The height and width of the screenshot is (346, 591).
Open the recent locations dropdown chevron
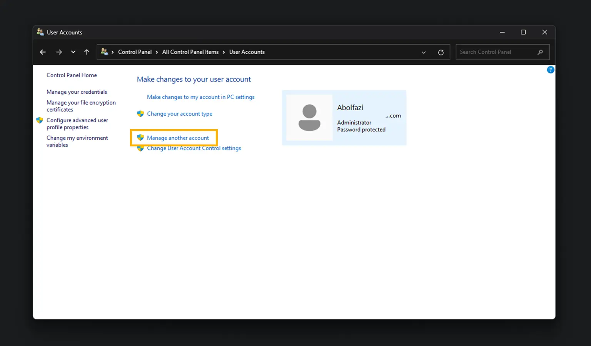(73, 52)
